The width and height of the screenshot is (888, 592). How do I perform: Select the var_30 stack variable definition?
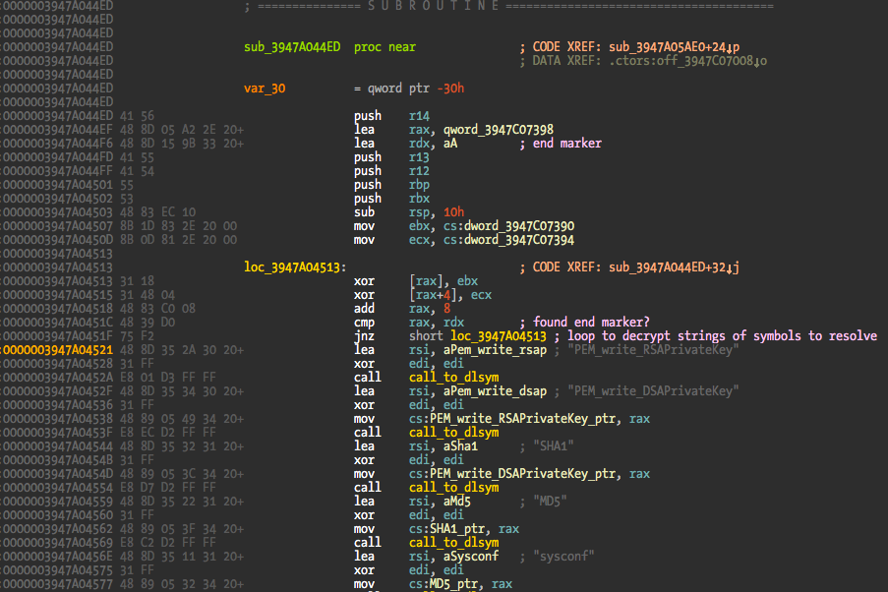tap(265, 89)
